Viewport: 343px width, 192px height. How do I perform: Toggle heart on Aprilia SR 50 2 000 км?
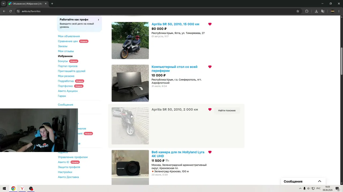210,109
